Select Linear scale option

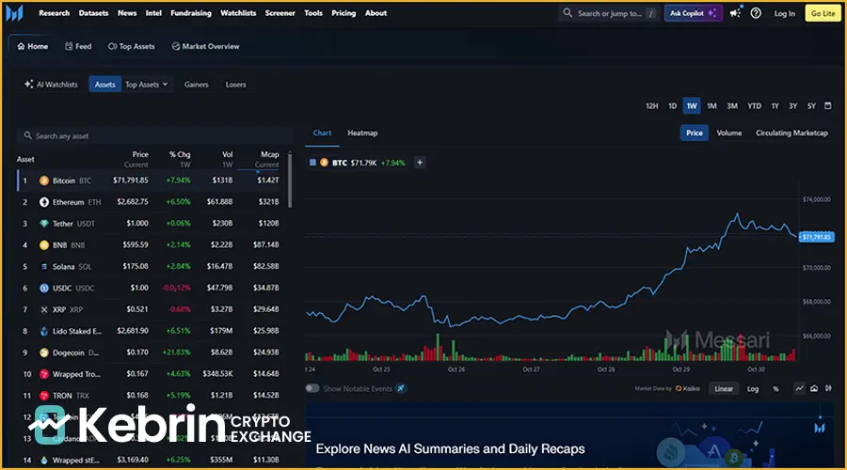point(724,388)
